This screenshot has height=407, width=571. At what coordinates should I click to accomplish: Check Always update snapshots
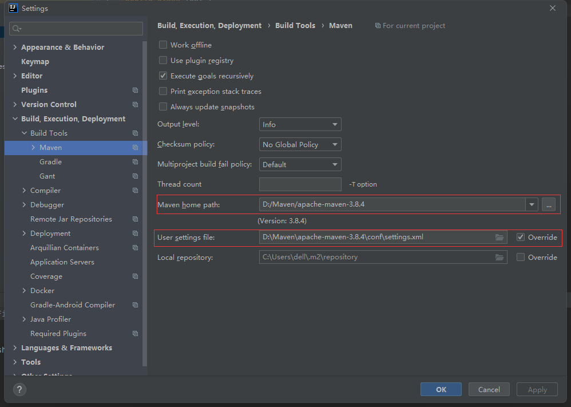pos(163,106)
